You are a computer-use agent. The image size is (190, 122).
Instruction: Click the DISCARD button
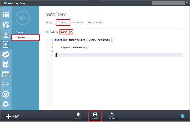point(112,116)
